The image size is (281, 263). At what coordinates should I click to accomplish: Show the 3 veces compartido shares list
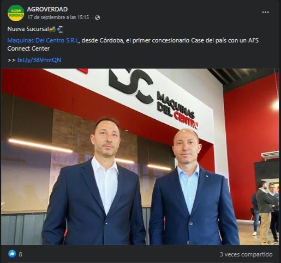click(246, 254)
